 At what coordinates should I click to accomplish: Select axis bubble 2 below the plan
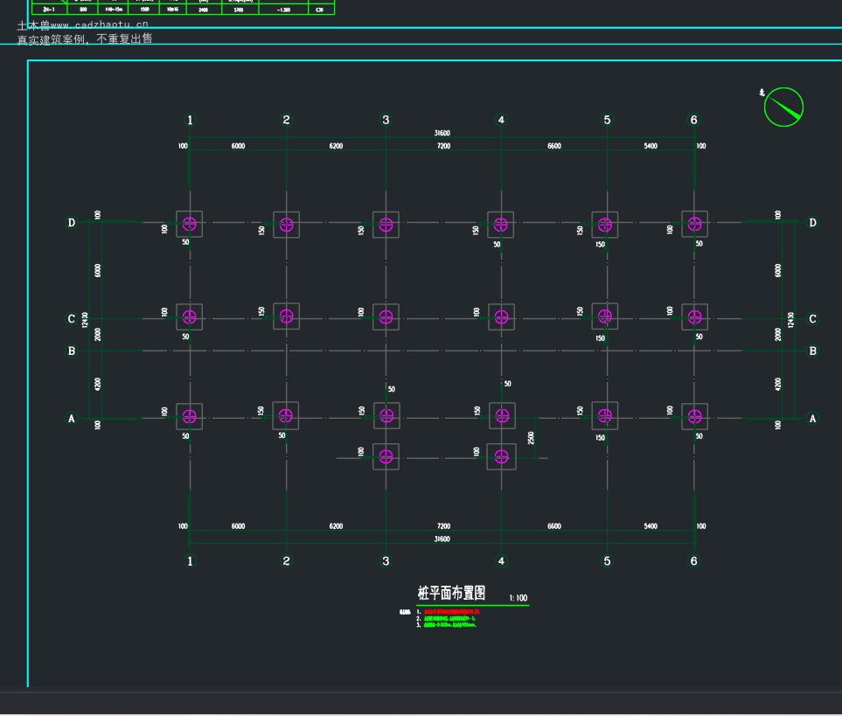[x=286, y=561]
